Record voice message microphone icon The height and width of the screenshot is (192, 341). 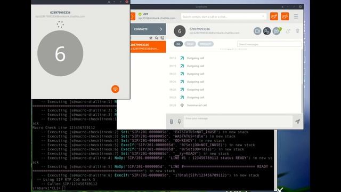179,121
